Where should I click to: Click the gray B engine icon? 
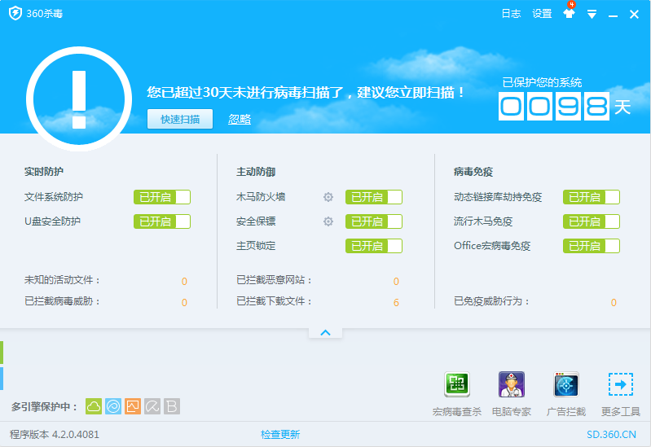tap(172, 406)
